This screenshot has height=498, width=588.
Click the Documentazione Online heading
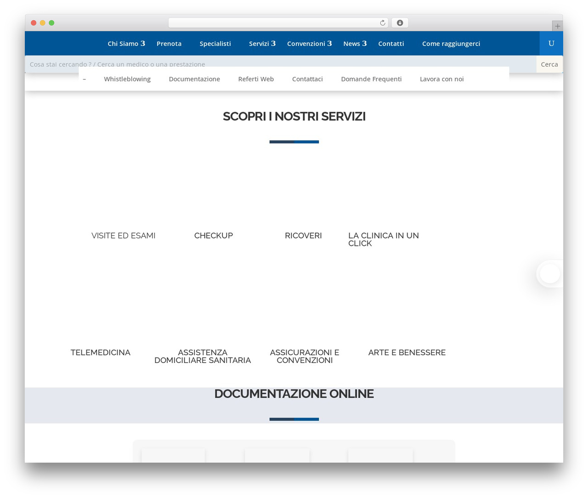294,394
